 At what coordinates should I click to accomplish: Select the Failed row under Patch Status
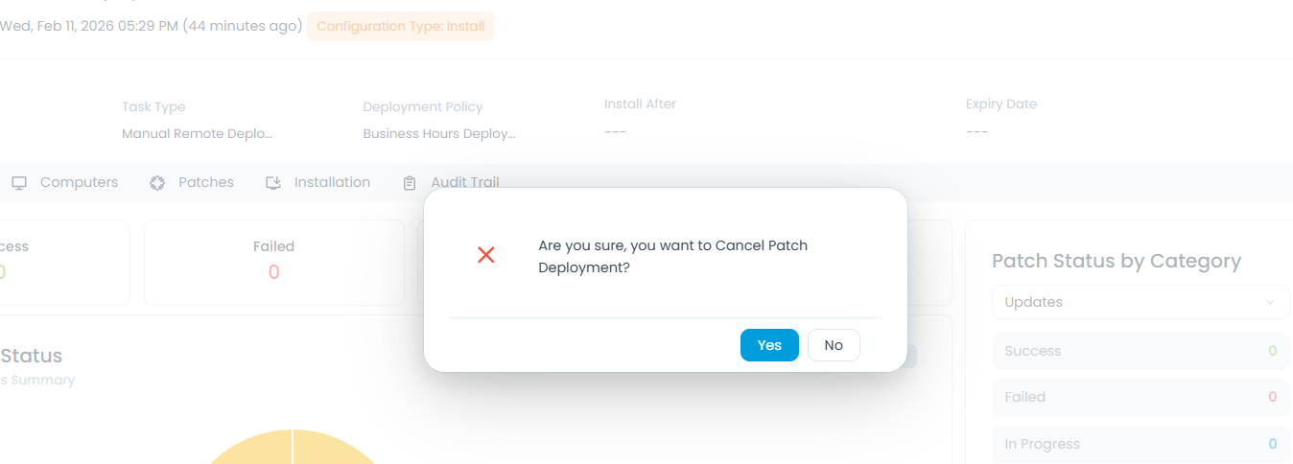coord(1140,397)
